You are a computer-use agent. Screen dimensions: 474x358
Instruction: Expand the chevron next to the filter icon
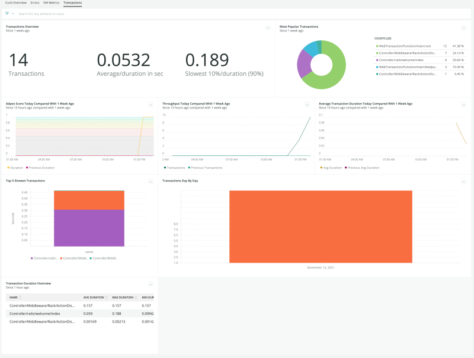tap(13, 14)
